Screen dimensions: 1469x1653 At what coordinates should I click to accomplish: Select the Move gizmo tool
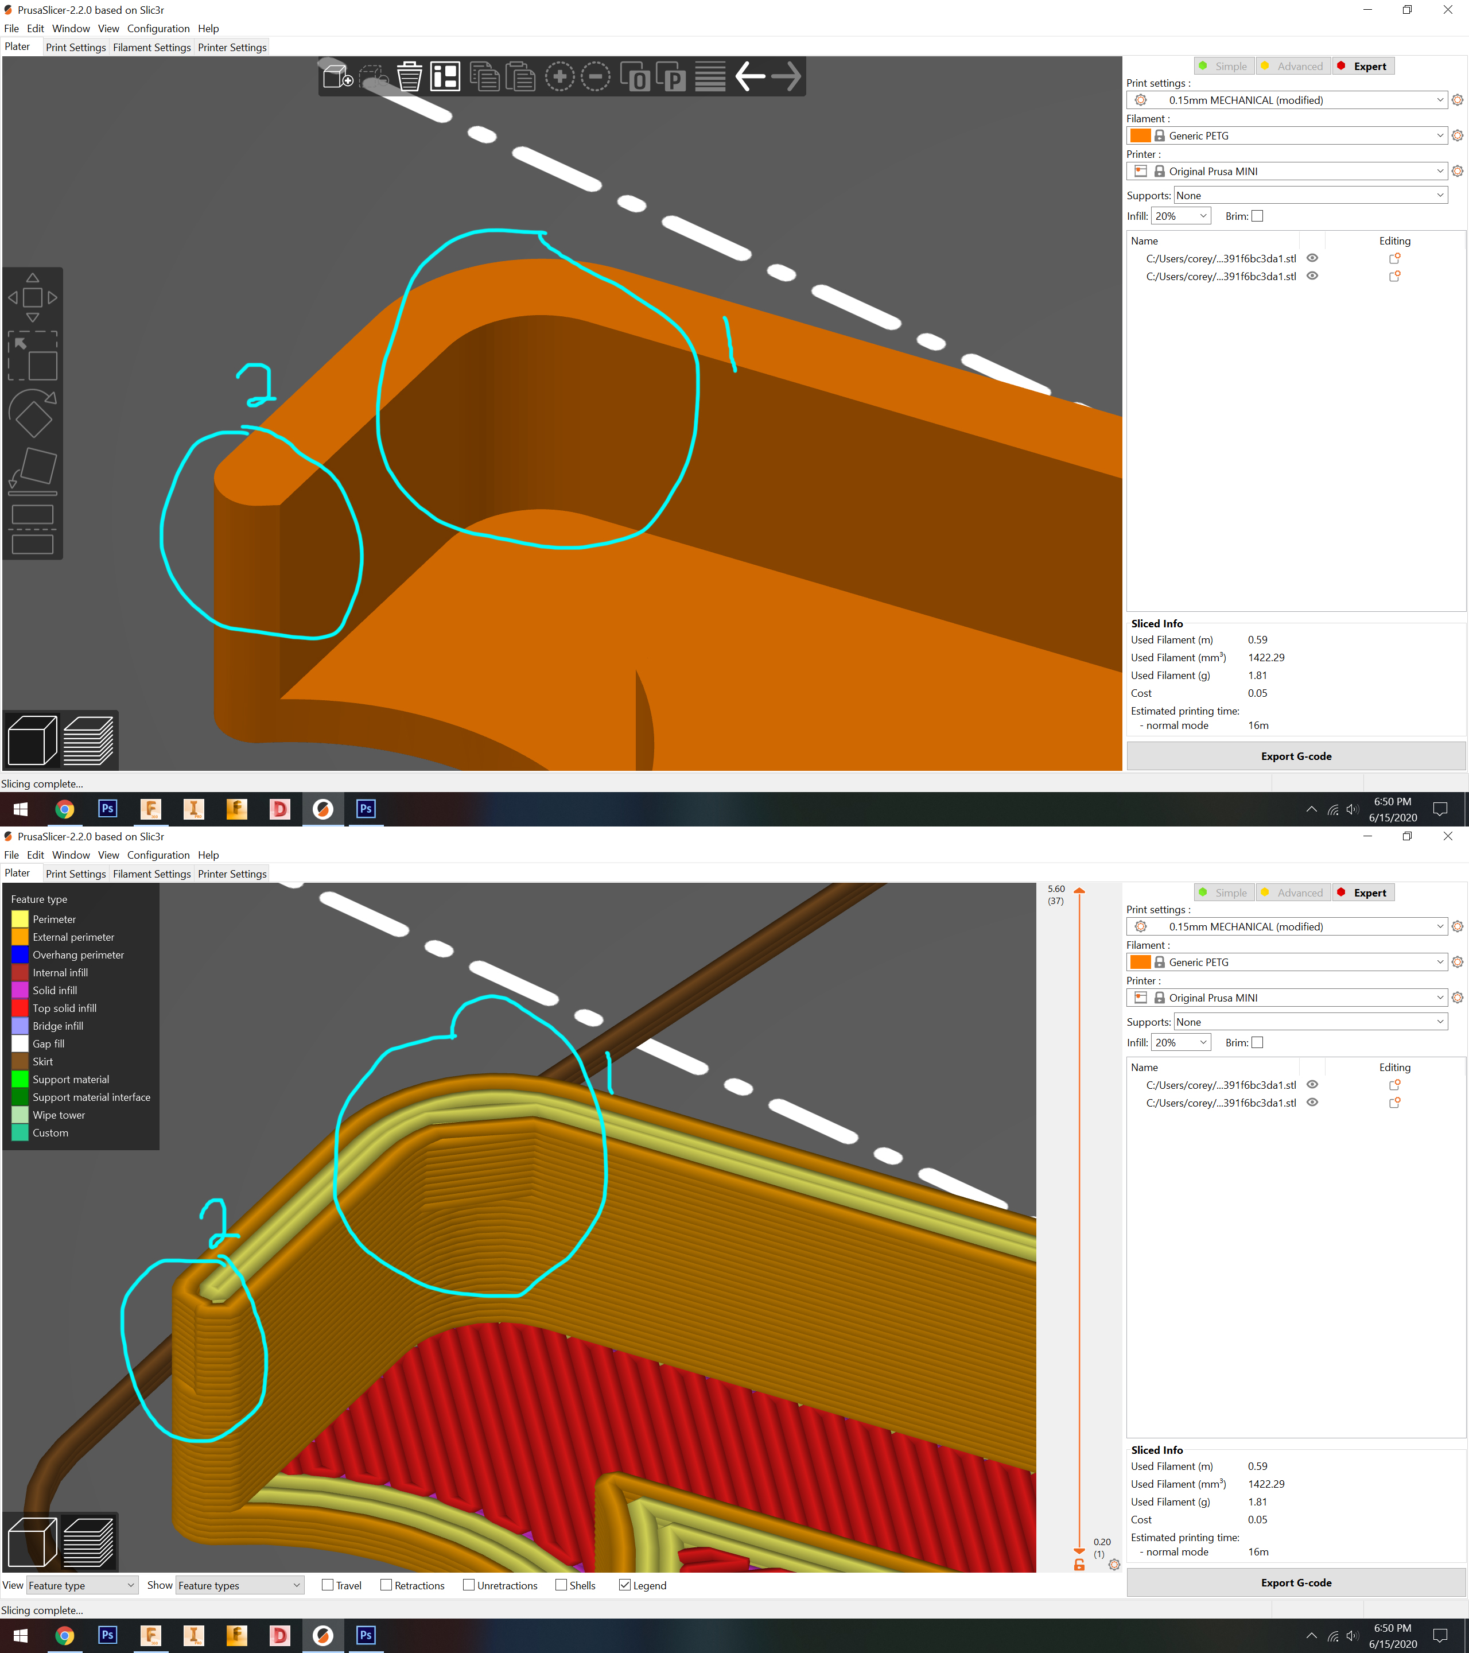click(32, 297)
